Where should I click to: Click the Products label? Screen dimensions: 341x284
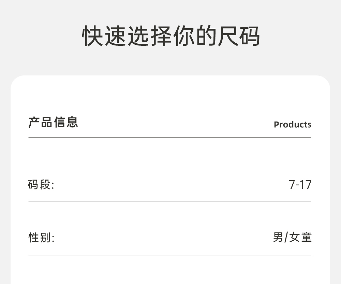click(x=293, y=125)
